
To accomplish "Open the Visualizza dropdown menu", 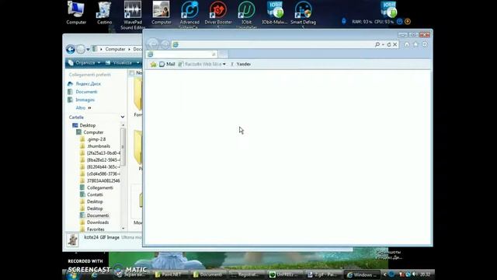I will [123, 63].
